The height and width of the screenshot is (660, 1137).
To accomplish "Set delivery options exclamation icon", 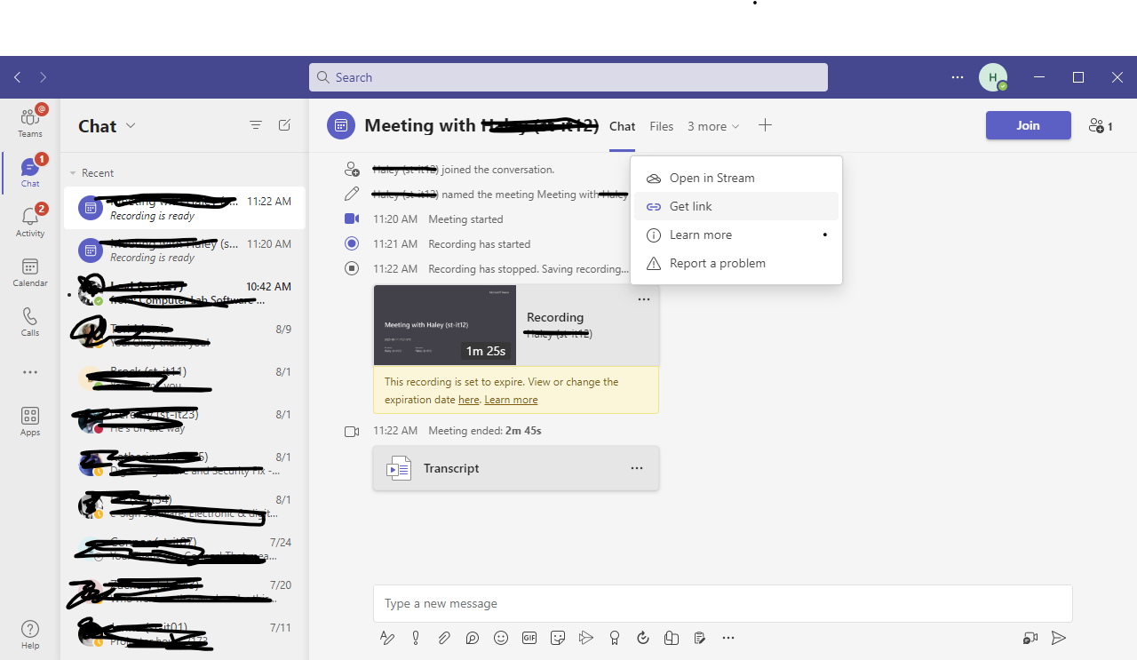I will coord(416,637).
